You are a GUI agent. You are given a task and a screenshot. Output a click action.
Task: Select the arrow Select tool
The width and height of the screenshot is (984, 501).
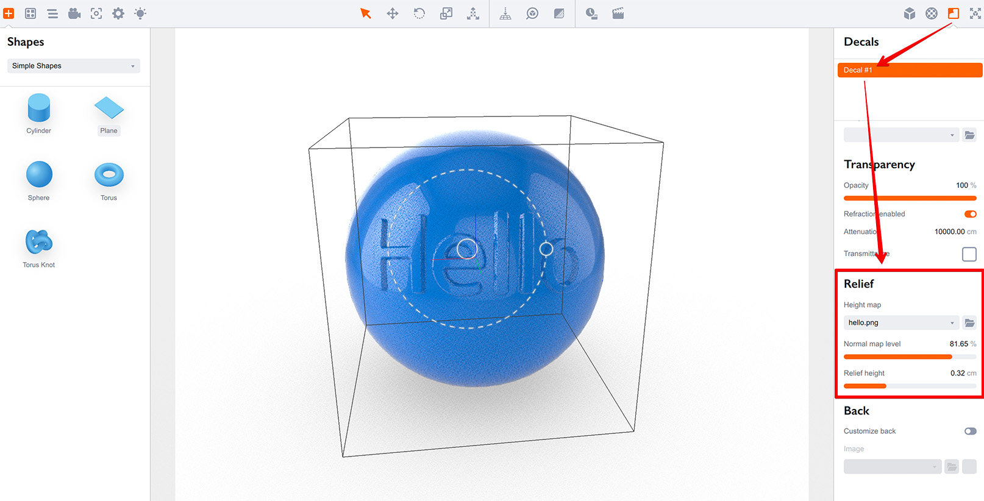(x=366, y=13)
